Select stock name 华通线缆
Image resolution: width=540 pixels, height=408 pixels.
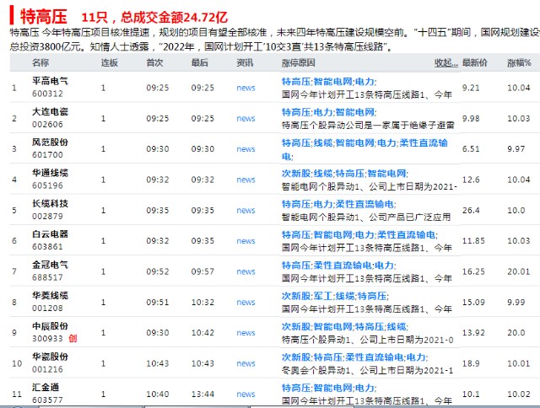[50, 173]
